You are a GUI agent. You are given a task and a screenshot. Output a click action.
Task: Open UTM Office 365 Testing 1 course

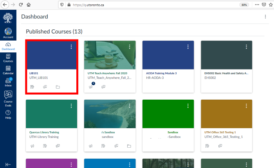(220, 132)
